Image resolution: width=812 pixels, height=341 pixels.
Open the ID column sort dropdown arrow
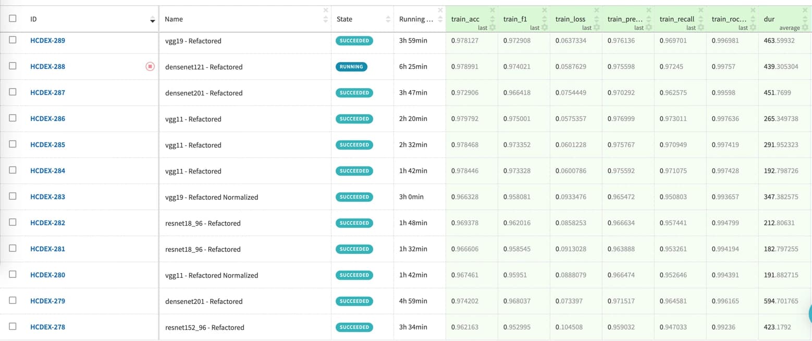(x=152, y=20)
